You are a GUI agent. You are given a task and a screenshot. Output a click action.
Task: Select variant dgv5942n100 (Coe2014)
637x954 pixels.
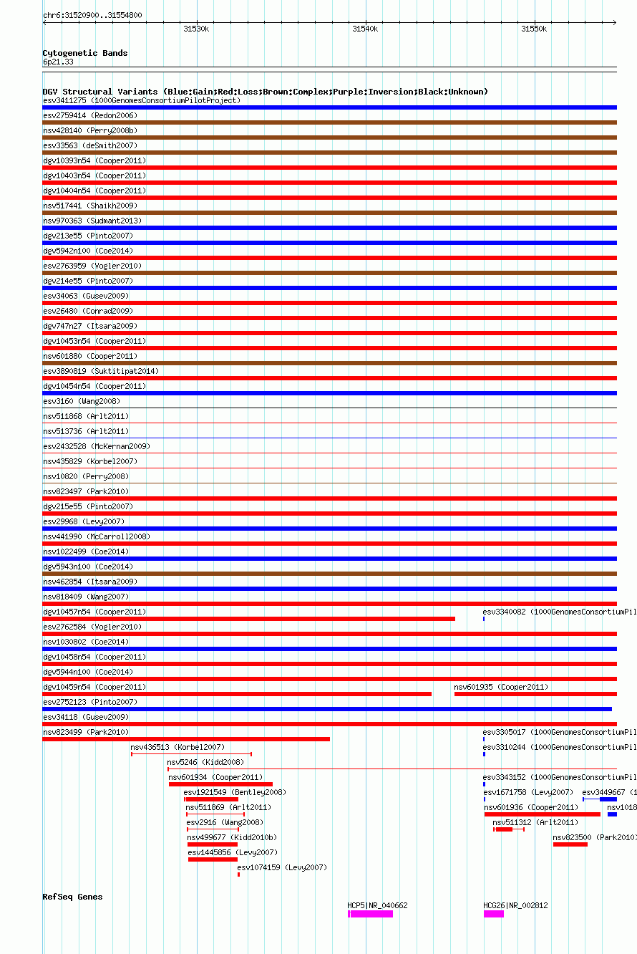88,251
